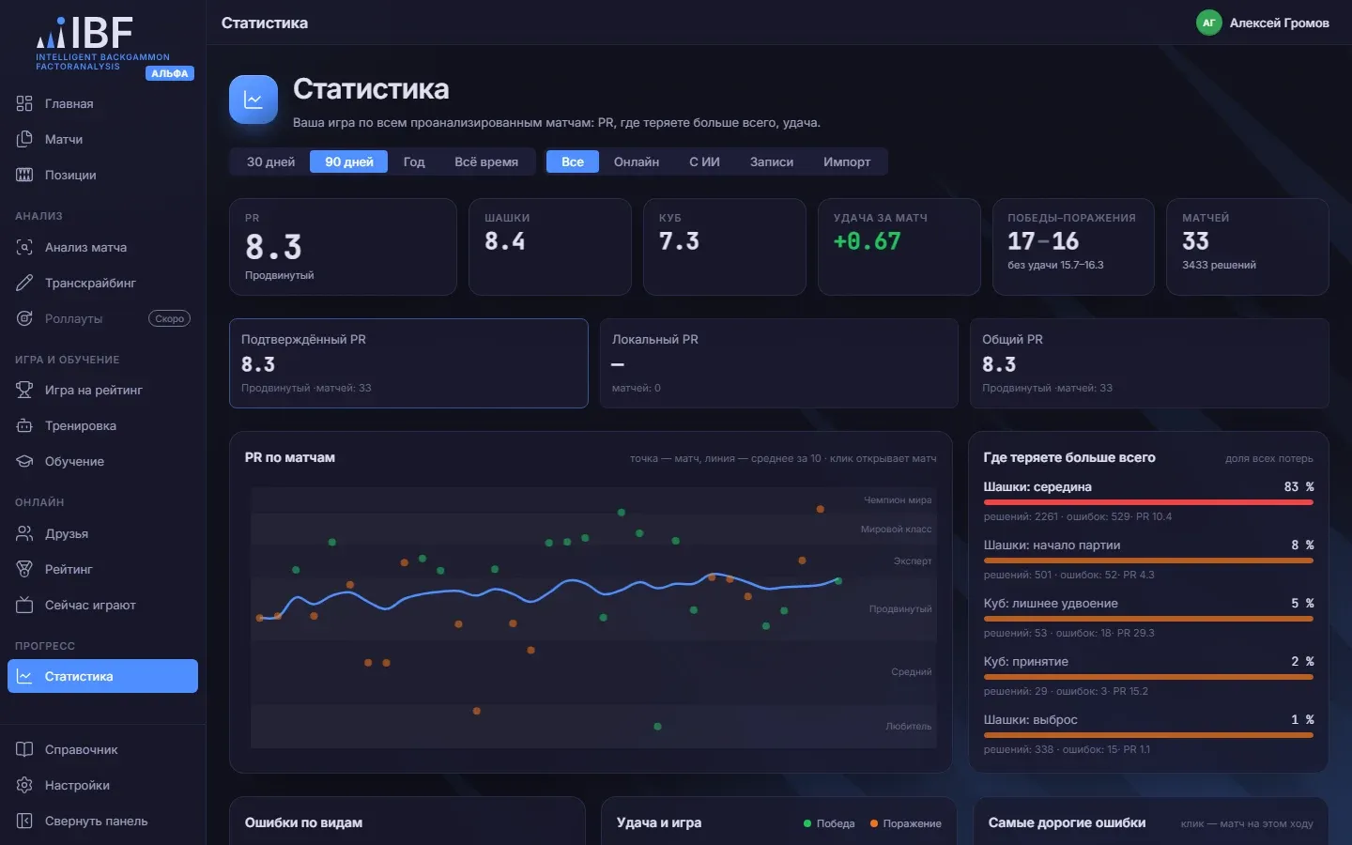Click the Тренировка icon
This screenshot has height=845, width=1352.
point(24,425)
